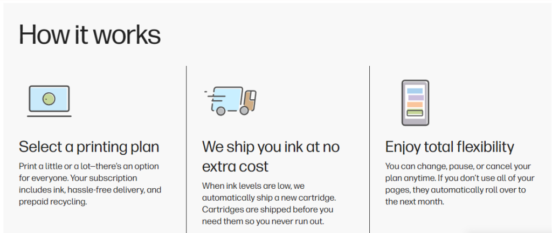Screen dimensions: 552x233
Task: Click the "How it works" heading
Action: click(89, 34)
